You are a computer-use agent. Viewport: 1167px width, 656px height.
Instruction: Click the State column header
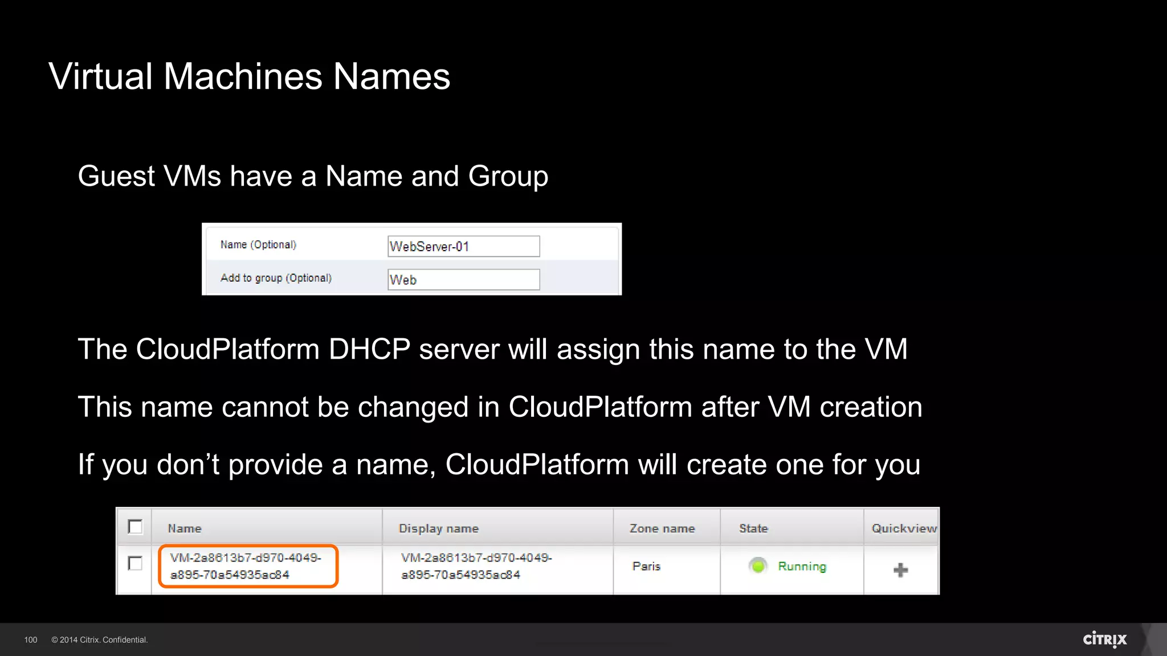(753, 528)
